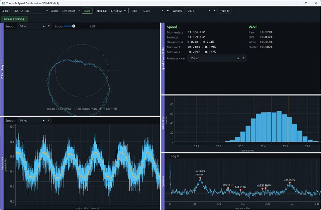Increase the Average over record count
This screenshot has height=210, width=321.
click(238, 58)
